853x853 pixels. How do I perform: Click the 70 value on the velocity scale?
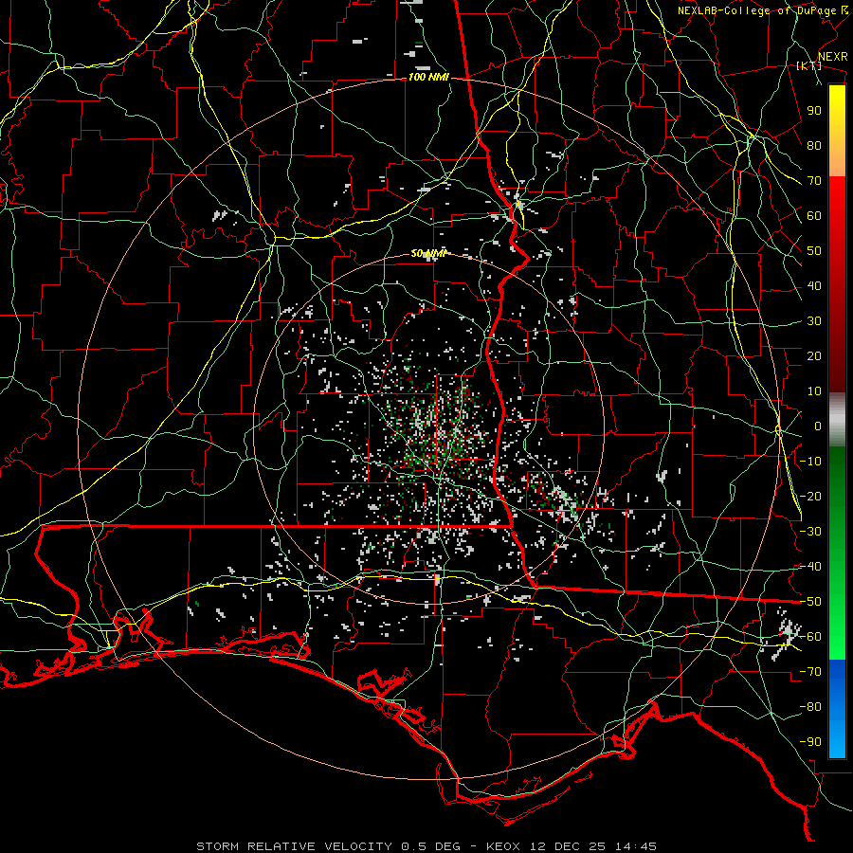[x=814, y=181]
